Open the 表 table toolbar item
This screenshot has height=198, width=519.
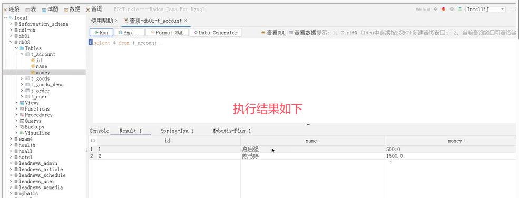click(31, 9)
